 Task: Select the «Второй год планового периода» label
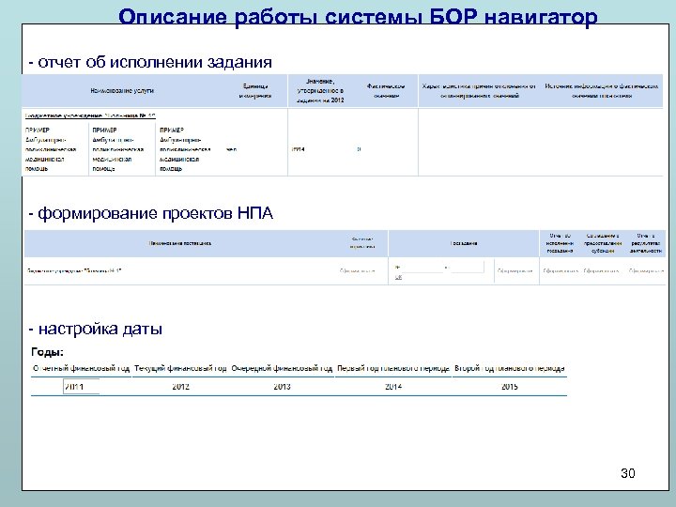509,368
